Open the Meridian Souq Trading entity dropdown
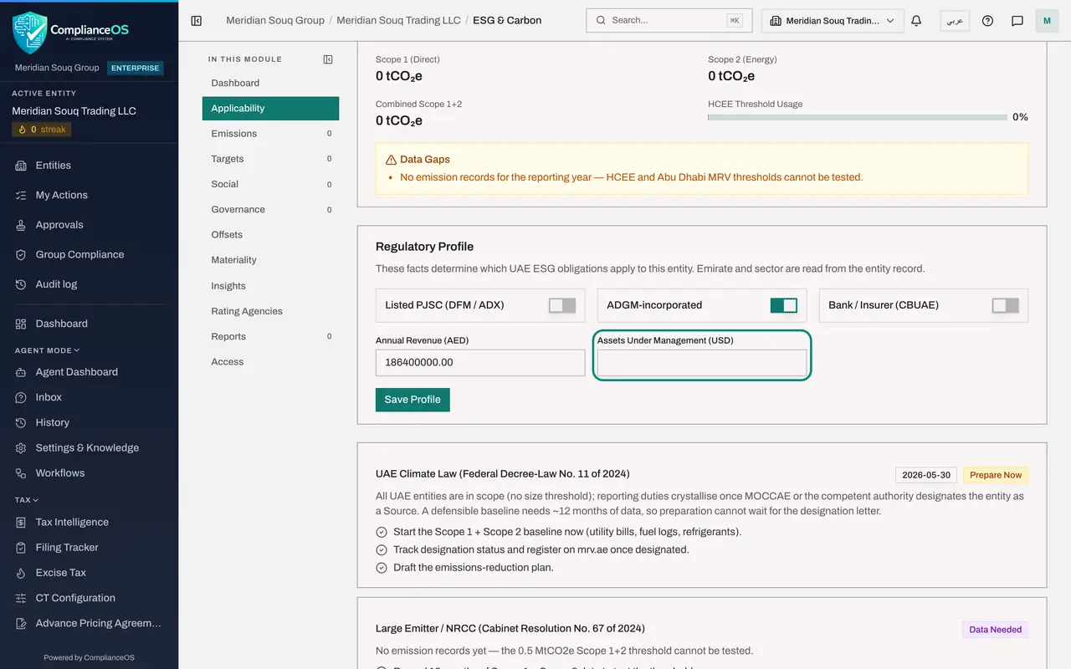This screenshot has width=1071, height=669. tap(833, 21)
